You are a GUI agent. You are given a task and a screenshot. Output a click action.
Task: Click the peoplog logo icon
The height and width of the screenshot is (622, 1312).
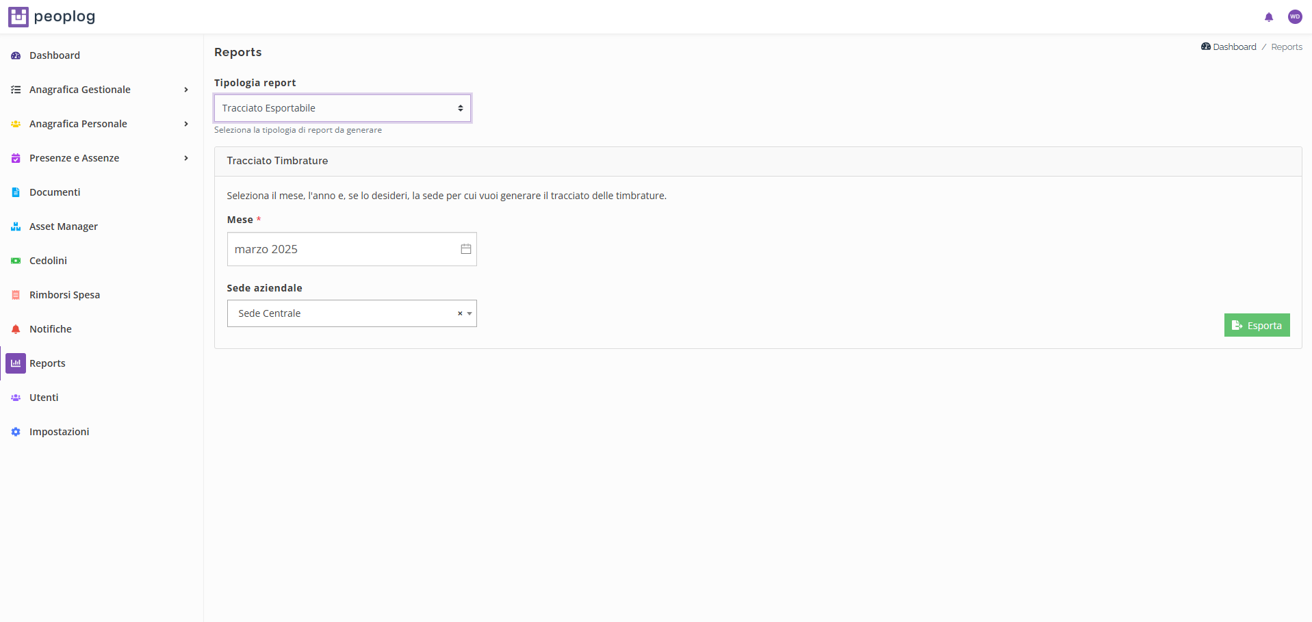18,16
